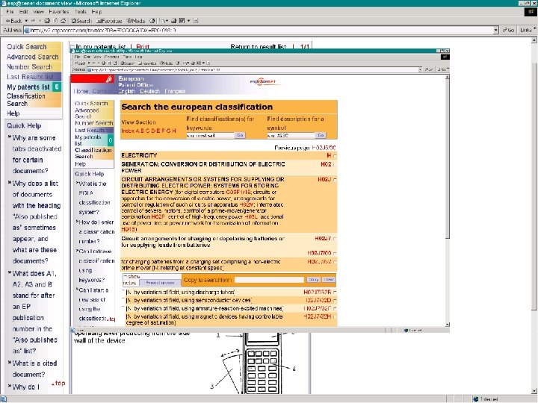Click the Print icon in outer toolbar
Screen dimensions: 538x403
(x=174, y=21)
